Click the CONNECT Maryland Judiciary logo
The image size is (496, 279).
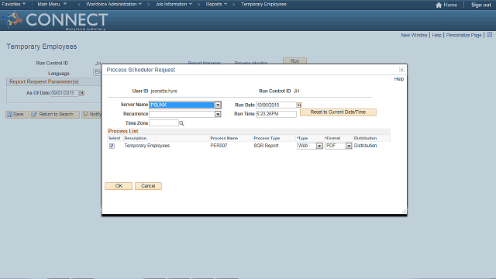55,20
